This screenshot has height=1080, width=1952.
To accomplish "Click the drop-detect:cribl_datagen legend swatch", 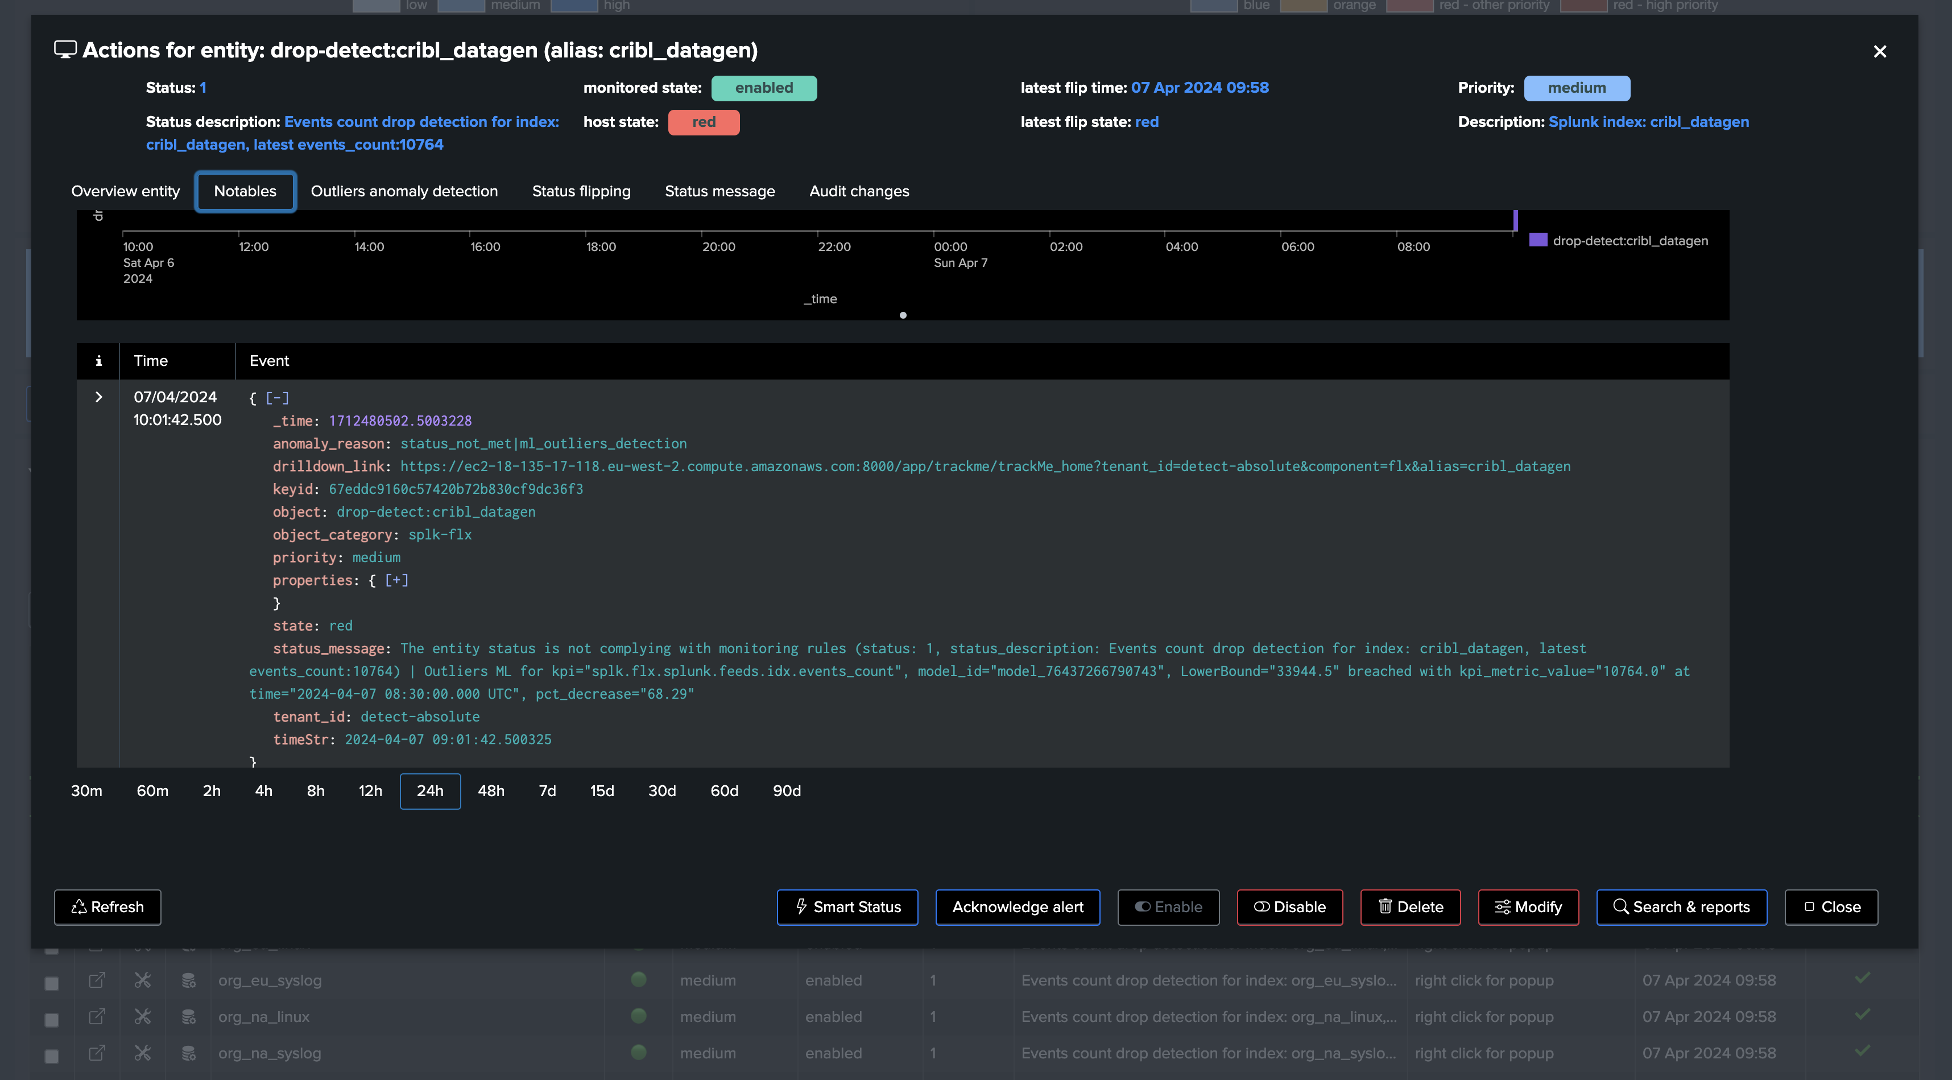I will coord(1539,240).
